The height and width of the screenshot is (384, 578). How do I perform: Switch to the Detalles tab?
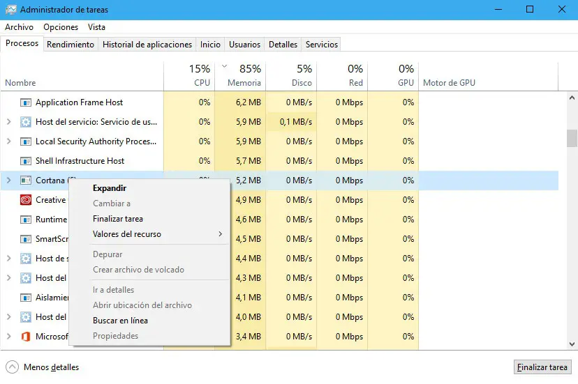283,45
